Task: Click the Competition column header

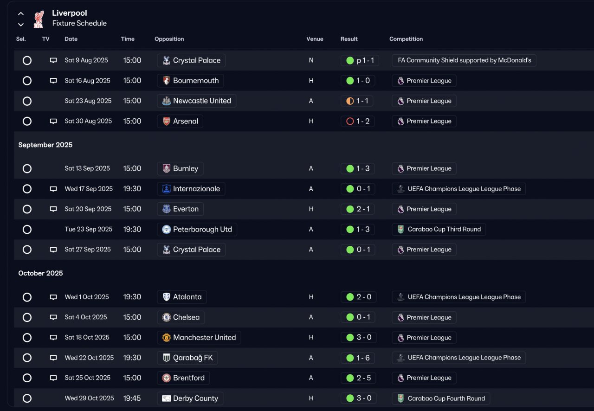Action: click(406, 39)
